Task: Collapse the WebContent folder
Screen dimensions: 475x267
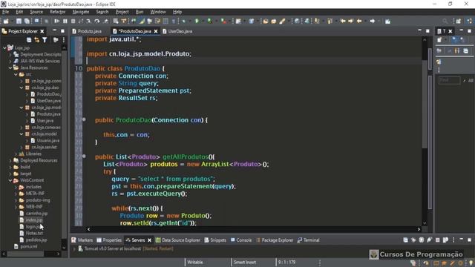Action: pyautogui.click(x=10, y=180)
